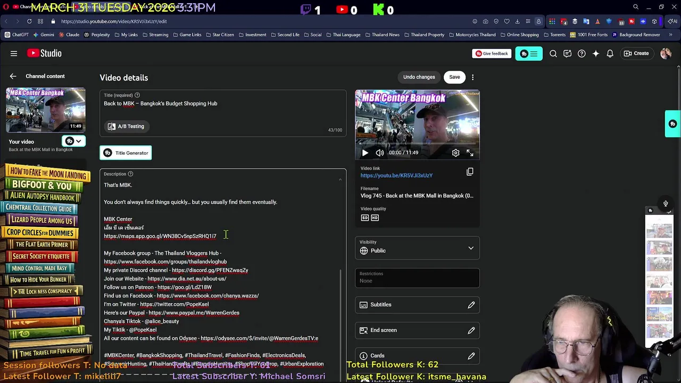The image size is (681, 383).
Task: Go back to Channel content arrow
Action: coord(13,77)
